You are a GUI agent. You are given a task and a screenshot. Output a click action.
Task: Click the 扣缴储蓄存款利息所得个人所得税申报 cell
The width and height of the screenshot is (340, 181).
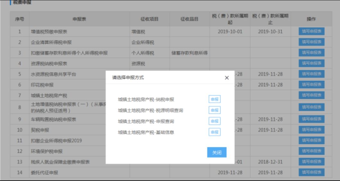pyautogui.click(x=79, y=53)
